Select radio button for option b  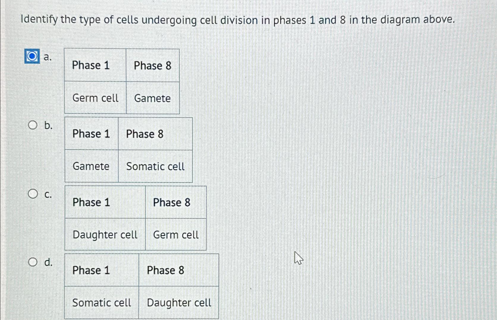(x=33, y=125)
